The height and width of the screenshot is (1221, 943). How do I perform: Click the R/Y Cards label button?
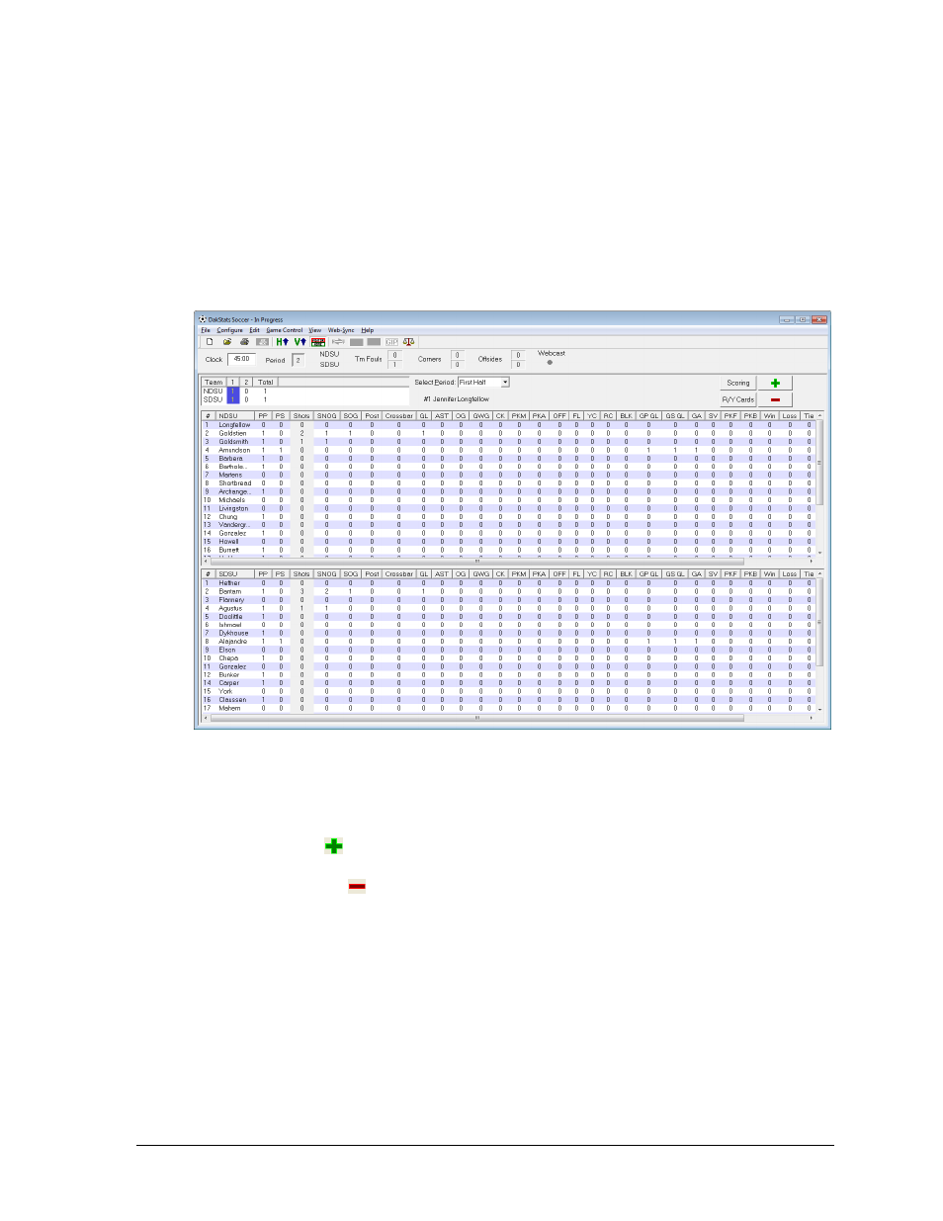738,399
